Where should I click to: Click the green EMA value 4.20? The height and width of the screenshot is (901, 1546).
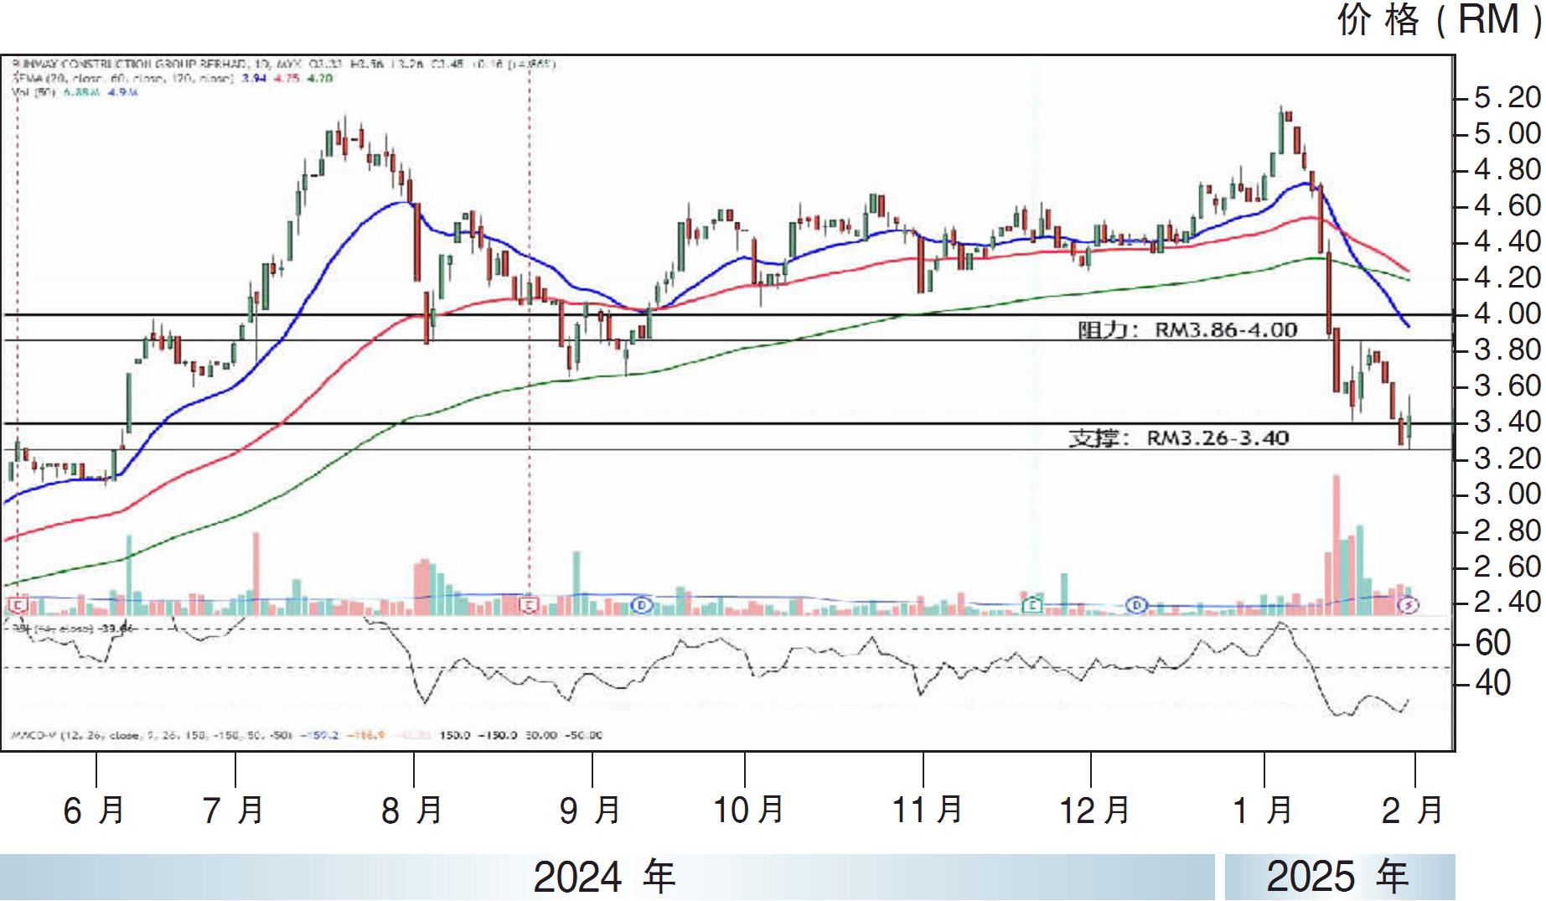coord(319,78)
